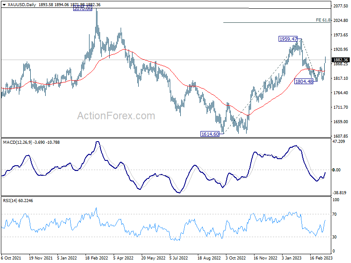The width and height of the screenshot is (351, 263).
Task: Click the XAUUSD,Daily chart title
Action: click(21, 5)
